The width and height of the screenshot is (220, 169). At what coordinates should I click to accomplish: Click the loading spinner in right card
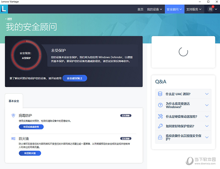tap(183, 52)
